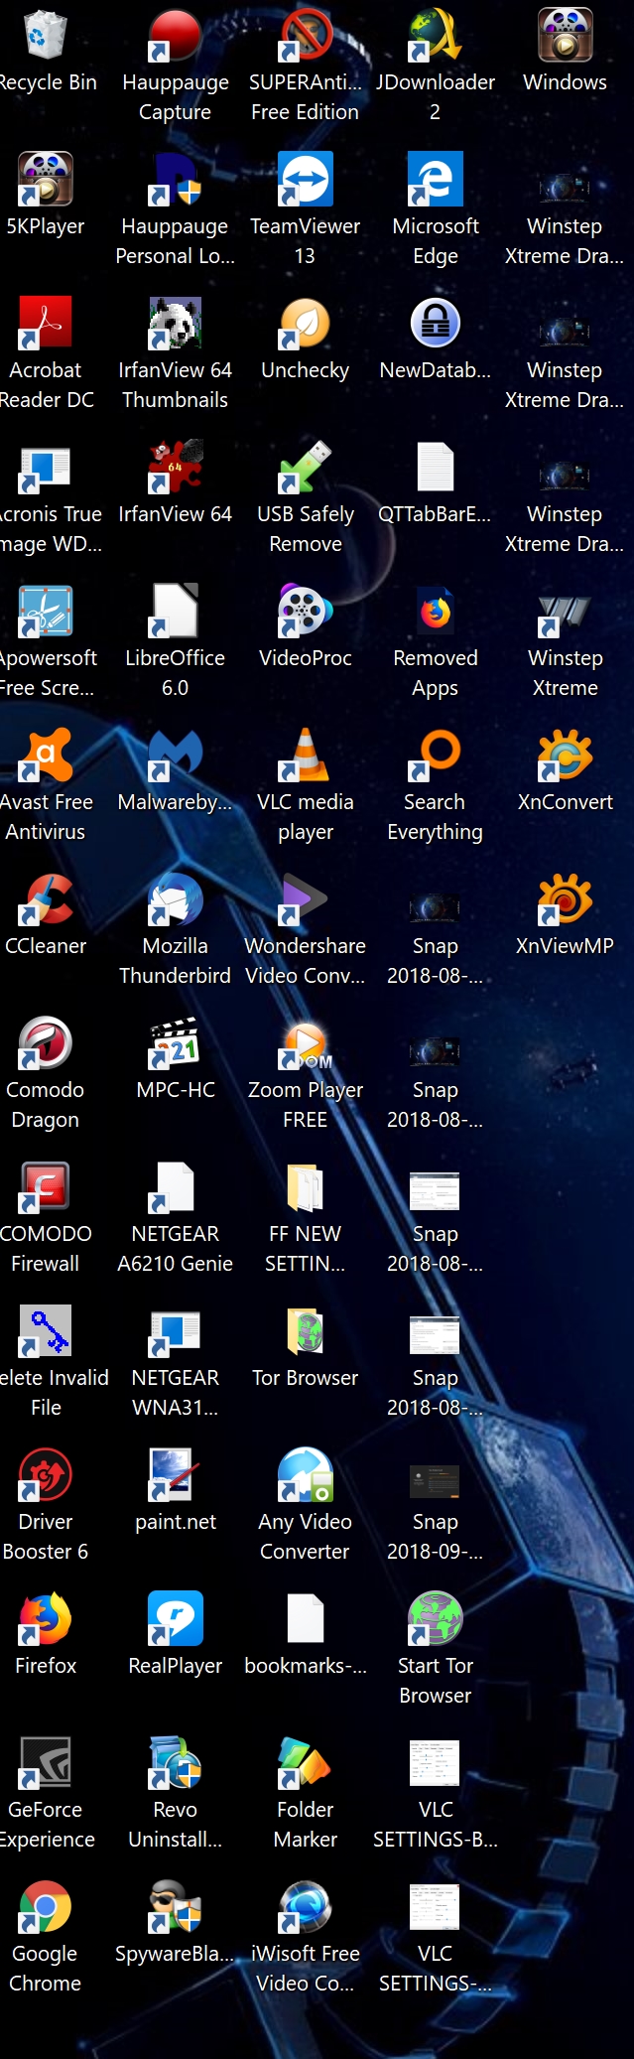634x2059 pixels.
Task: Click the paint.net shortcut
Action: 175,1476
